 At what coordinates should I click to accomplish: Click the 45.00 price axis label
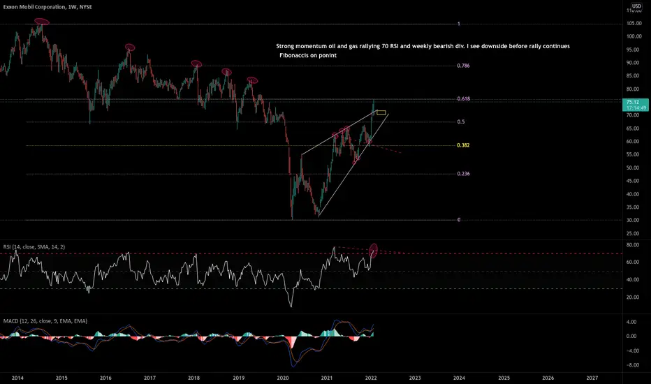click(x=634, y=181)
